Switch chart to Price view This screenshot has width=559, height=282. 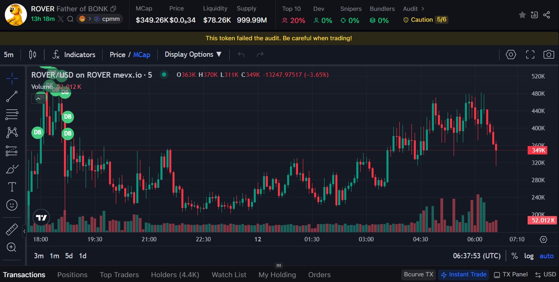coord(117,55)
